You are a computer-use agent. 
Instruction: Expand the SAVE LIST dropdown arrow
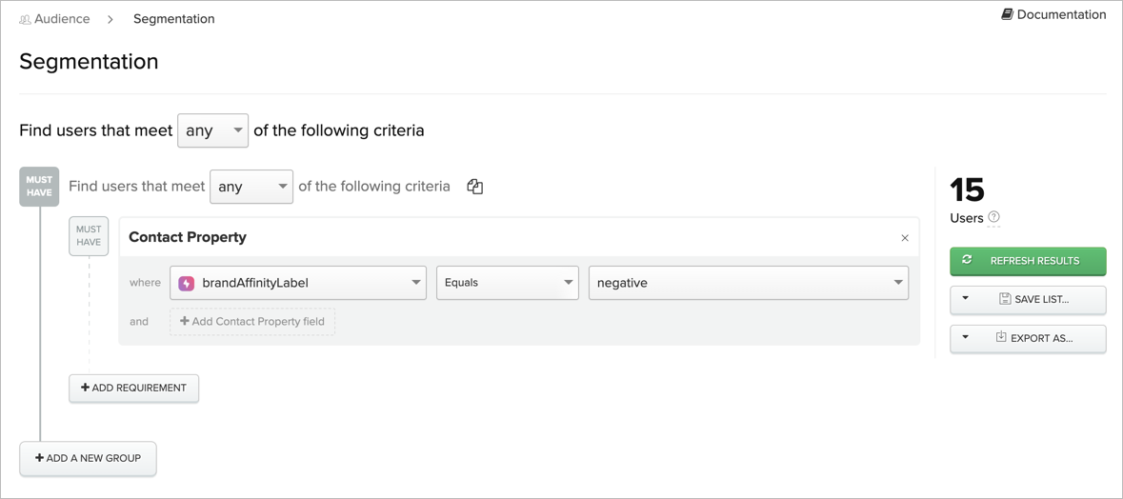point(966,298)
